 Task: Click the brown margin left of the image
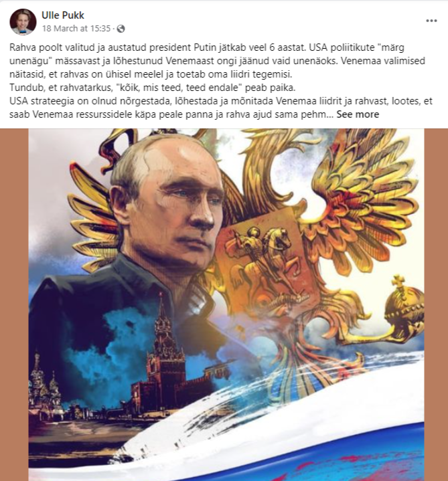click(x=14, y=304)
